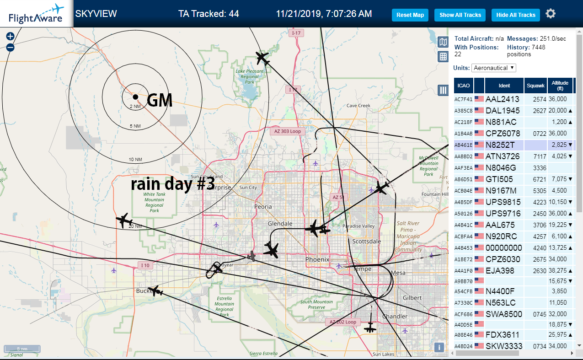This screenshot has height=360, width=583.
Task: Select the UPS9815 aircraft row
Action: tap(514, 202)
